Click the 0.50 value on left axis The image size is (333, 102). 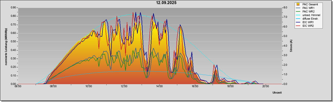(x=14, y=42)
